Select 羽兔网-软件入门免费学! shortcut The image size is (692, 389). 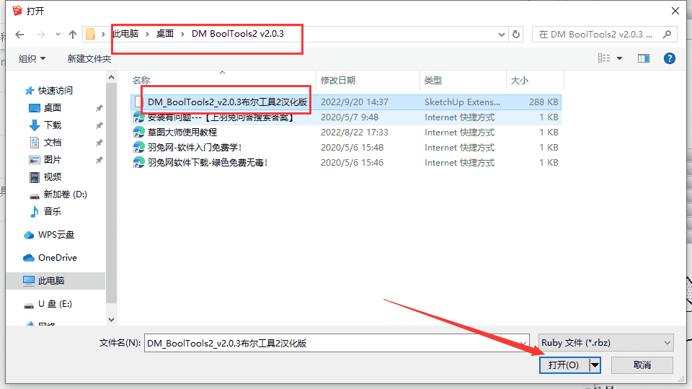click(x=195, y=147)
